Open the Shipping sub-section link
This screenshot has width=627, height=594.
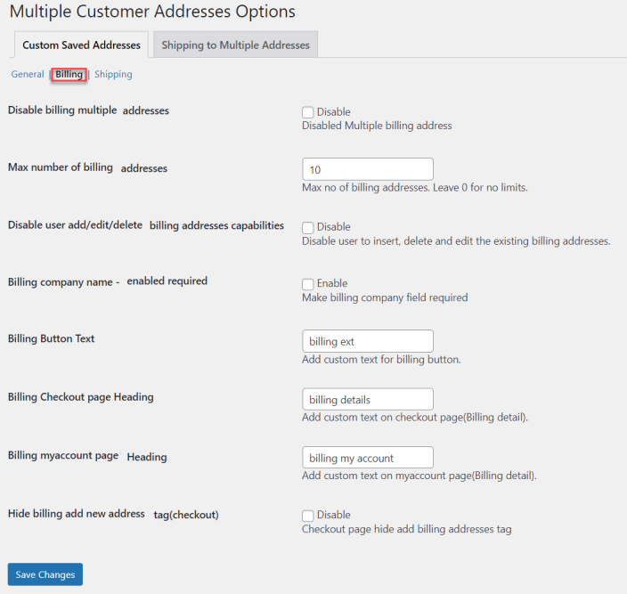[x=113, y=75]
